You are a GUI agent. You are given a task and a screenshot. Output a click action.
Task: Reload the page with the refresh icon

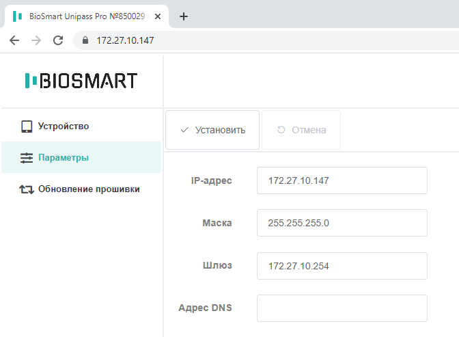(x=58, y=40)
